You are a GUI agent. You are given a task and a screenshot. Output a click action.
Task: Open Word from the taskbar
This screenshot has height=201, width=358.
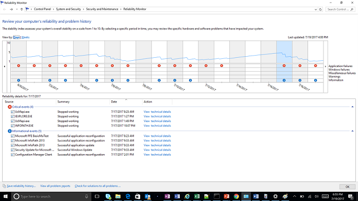click(256, 196)
